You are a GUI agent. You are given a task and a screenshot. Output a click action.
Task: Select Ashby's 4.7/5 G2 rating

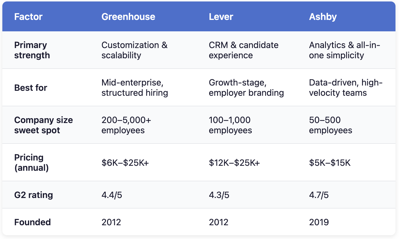[319, 195]
